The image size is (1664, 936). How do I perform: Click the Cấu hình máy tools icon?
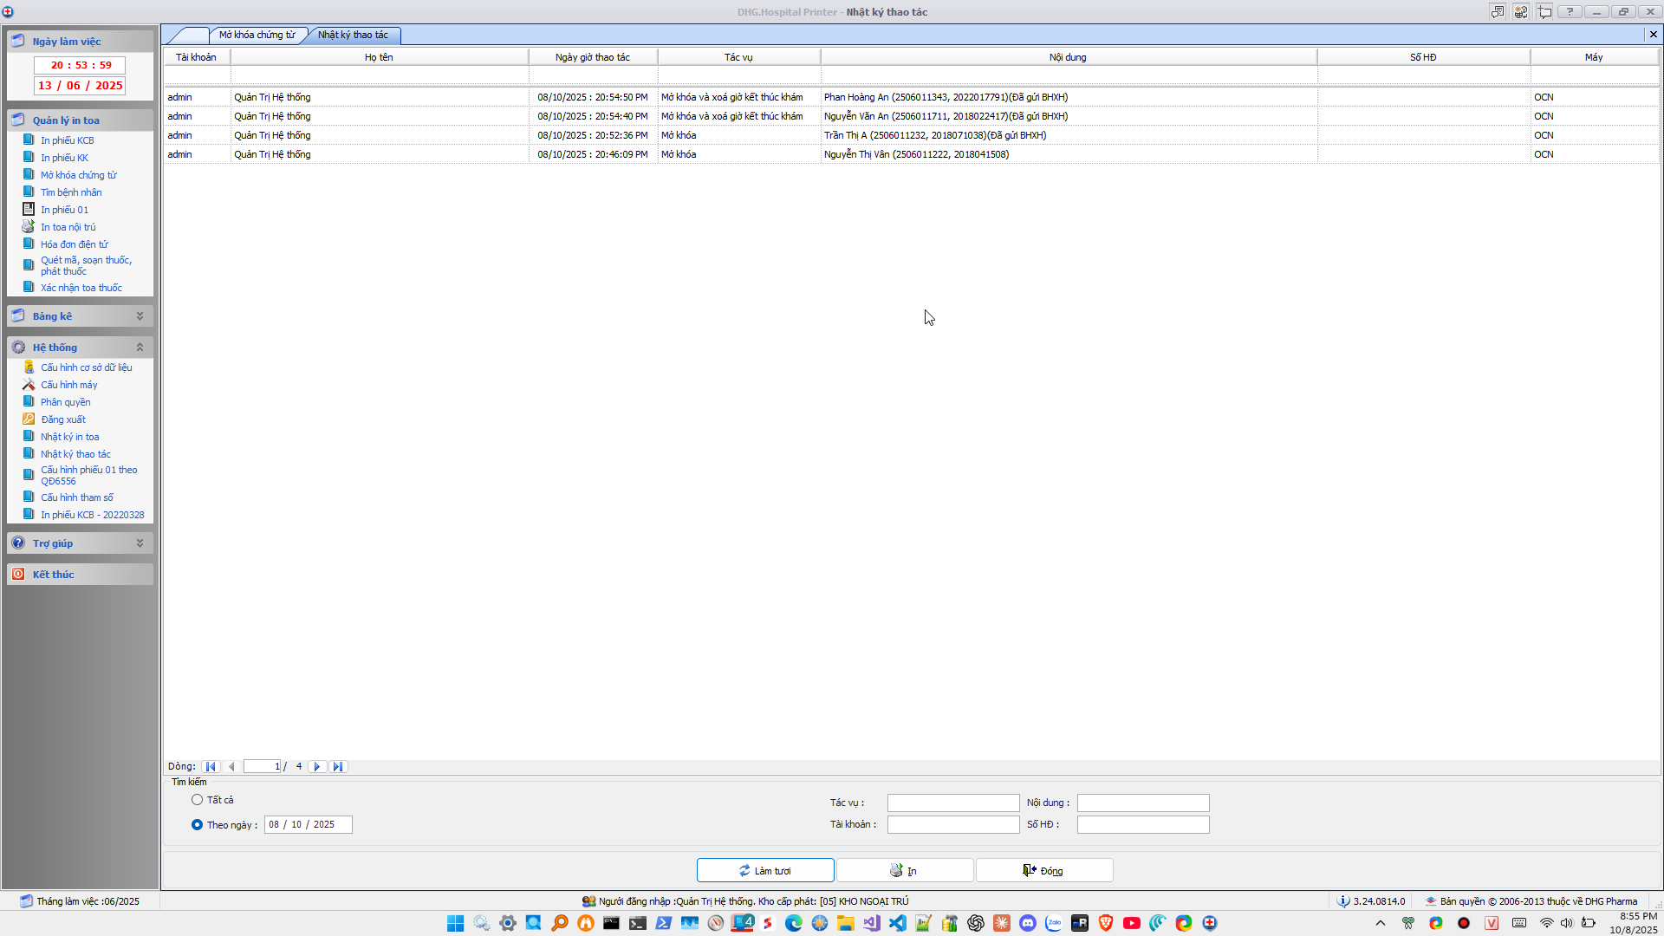click(x=28, y=385)
